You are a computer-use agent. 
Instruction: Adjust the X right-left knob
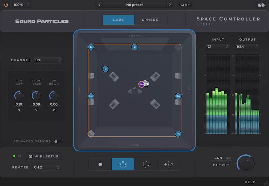19,95
